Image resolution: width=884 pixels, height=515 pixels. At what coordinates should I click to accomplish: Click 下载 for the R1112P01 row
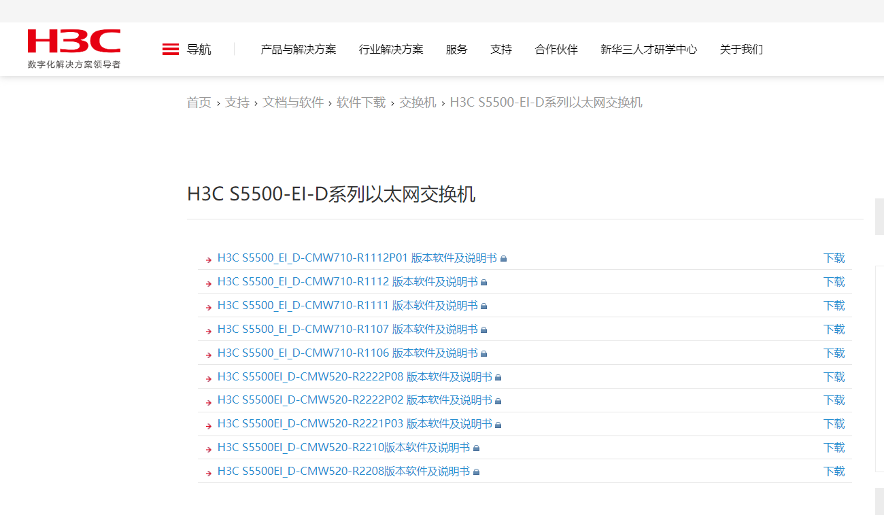click(834, 258)
